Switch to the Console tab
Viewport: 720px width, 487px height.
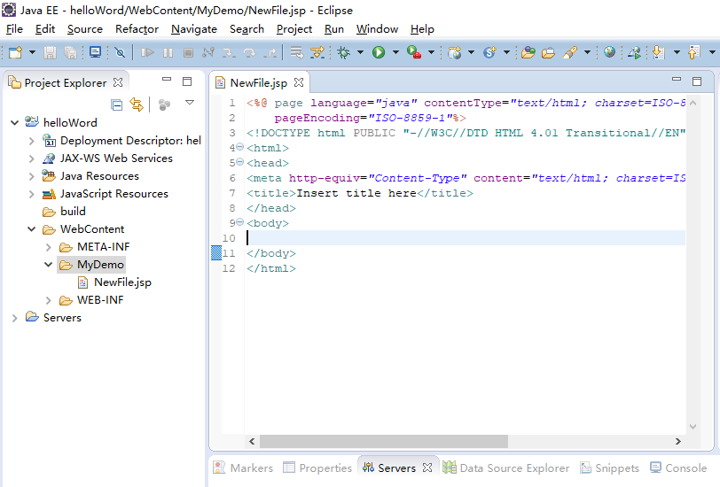point(679,468)
